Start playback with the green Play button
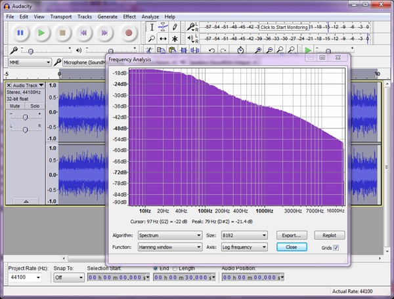 [x=41, y=33]
